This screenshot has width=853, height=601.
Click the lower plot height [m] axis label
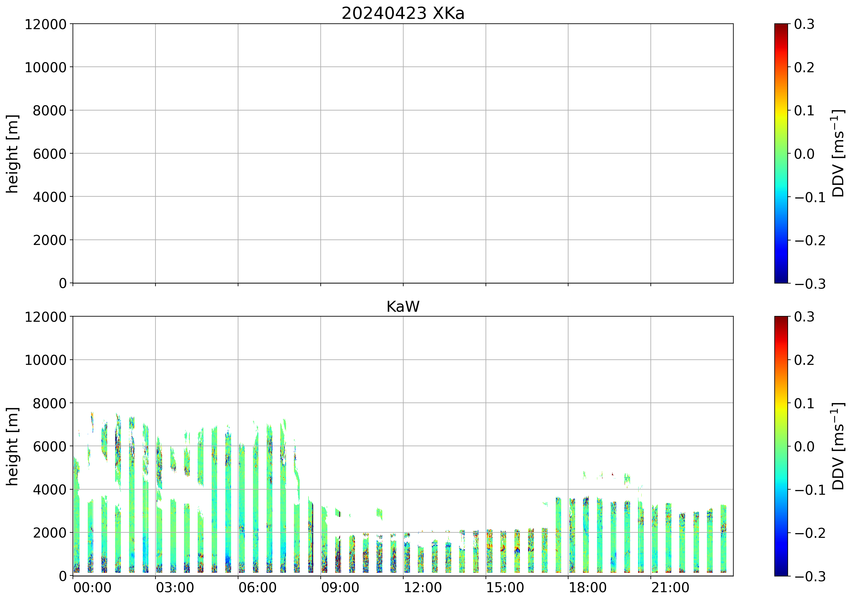[x=12, y=446]
